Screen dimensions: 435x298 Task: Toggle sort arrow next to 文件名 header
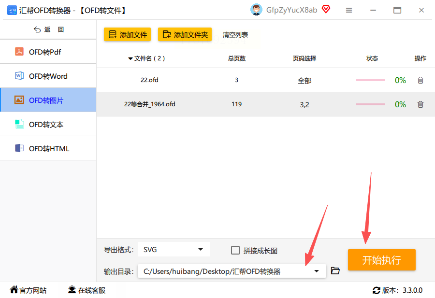point(130,58)
